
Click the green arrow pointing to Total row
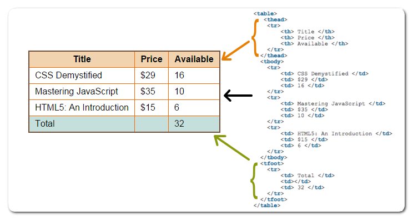pyautogui.click(x=231, y=147)
